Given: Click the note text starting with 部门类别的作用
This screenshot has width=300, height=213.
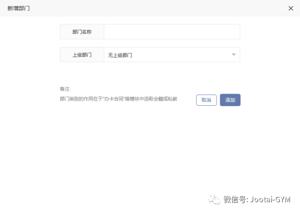Looking at the screenshot, I should pos(119,99).
